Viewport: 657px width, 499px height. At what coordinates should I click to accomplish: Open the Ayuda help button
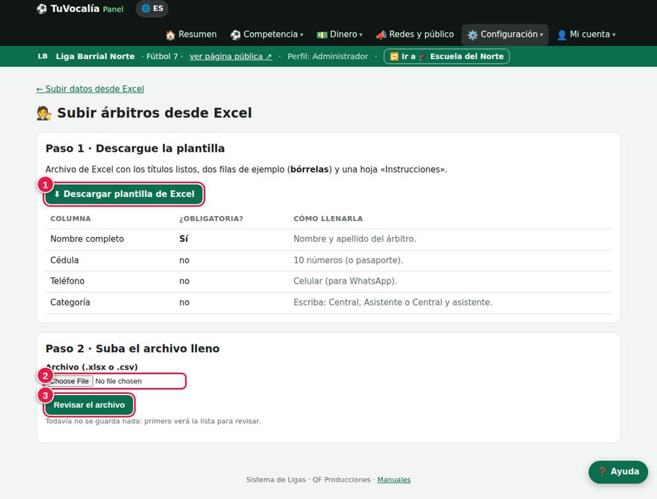coord(618,472)
